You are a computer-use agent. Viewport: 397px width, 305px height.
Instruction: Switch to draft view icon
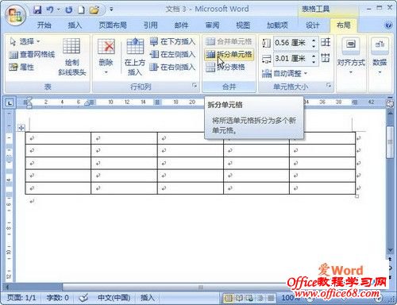(271, 298)
